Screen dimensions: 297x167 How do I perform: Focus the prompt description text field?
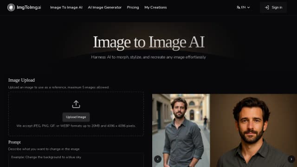(76, 160)
